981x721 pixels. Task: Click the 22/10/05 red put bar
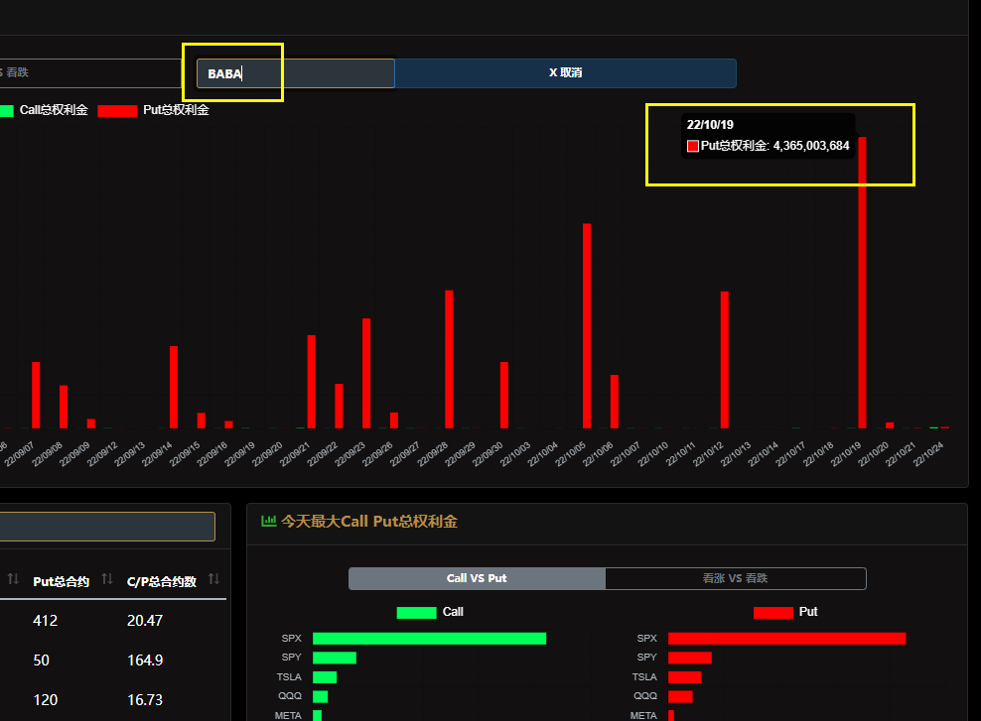click(587, 325)
